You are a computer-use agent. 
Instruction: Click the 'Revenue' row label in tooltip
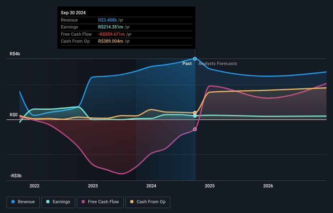(69, 20)
